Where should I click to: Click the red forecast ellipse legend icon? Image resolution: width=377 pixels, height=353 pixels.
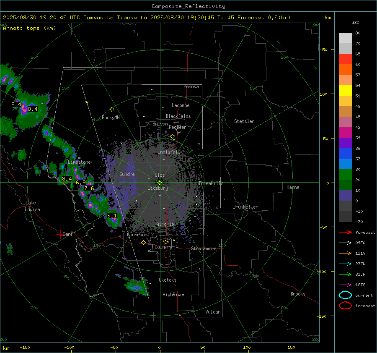pyautogui.click(x=345, y=306)
